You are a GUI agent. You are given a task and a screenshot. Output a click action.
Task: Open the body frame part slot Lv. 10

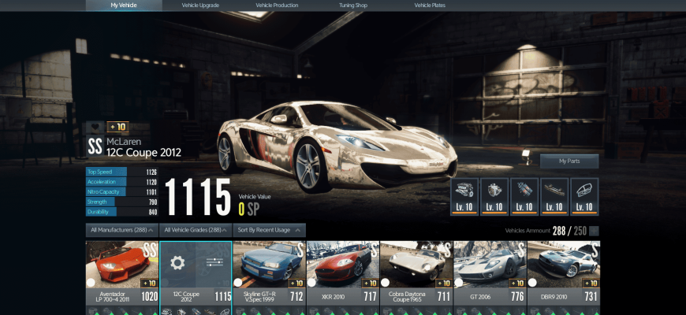[x=584, y=197]
